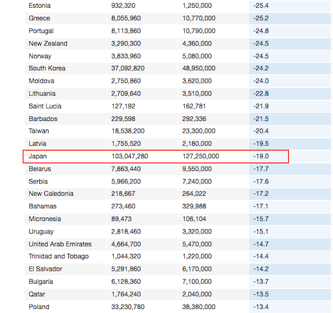The height and width of the screenshot is (313, 333).
Task: Click the country name Estonia
Action: pyautogui.click(x=40, y=5)
